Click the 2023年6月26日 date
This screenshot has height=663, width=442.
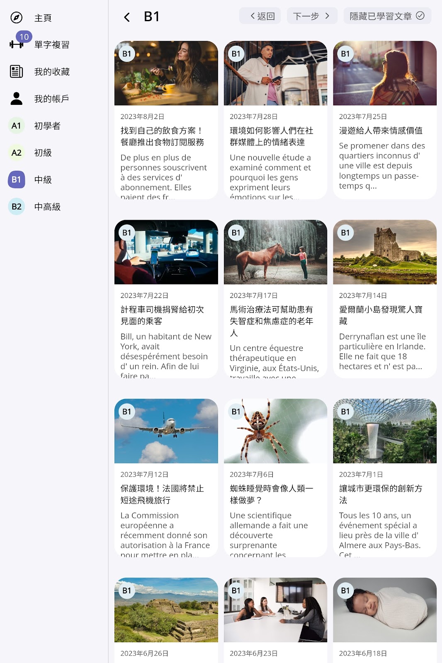coord(144,653)
